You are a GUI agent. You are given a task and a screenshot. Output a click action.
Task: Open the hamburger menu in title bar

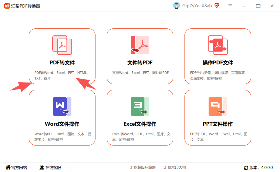(230, 6)
